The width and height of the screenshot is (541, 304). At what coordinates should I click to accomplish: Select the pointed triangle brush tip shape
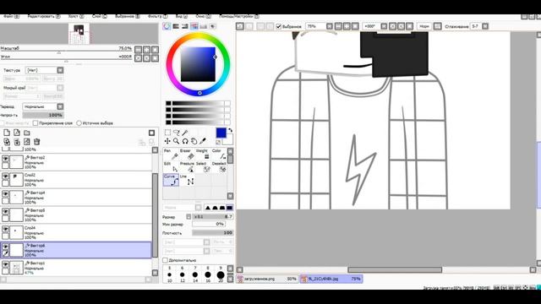point(208,208)
